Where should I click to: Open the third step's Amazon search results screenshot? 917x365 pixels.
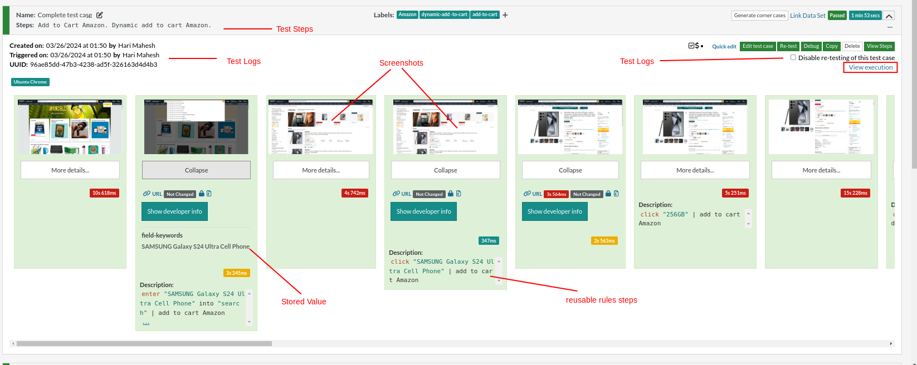point(320,127)
